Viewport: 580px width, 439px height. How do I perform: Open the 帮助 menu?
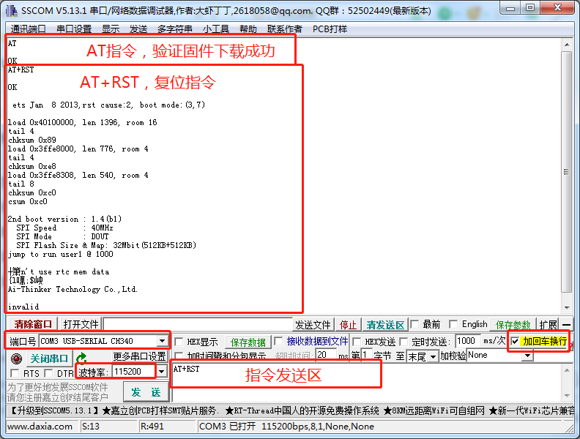point(248,29)
